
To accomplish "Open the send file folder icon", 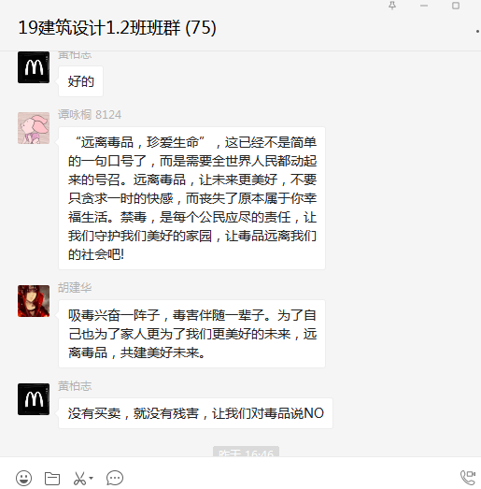I will point(52,478).
